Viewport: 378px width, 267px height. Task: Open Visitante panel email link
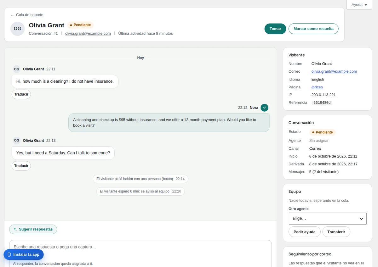[x=334, y=71]
